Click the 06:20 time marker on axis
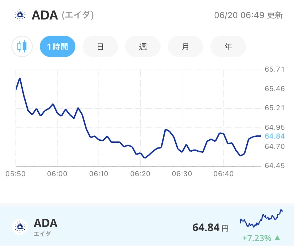 click(x=140, y=174)
